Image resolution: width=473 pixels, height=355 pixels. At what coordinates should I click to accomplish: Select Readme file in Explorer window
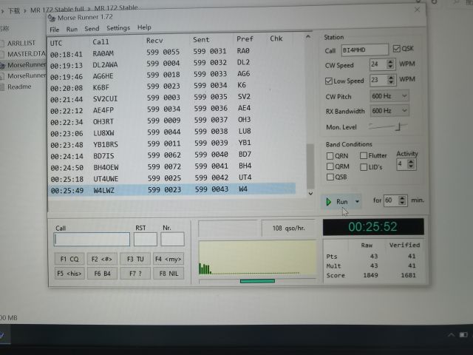tap(19, 87)
